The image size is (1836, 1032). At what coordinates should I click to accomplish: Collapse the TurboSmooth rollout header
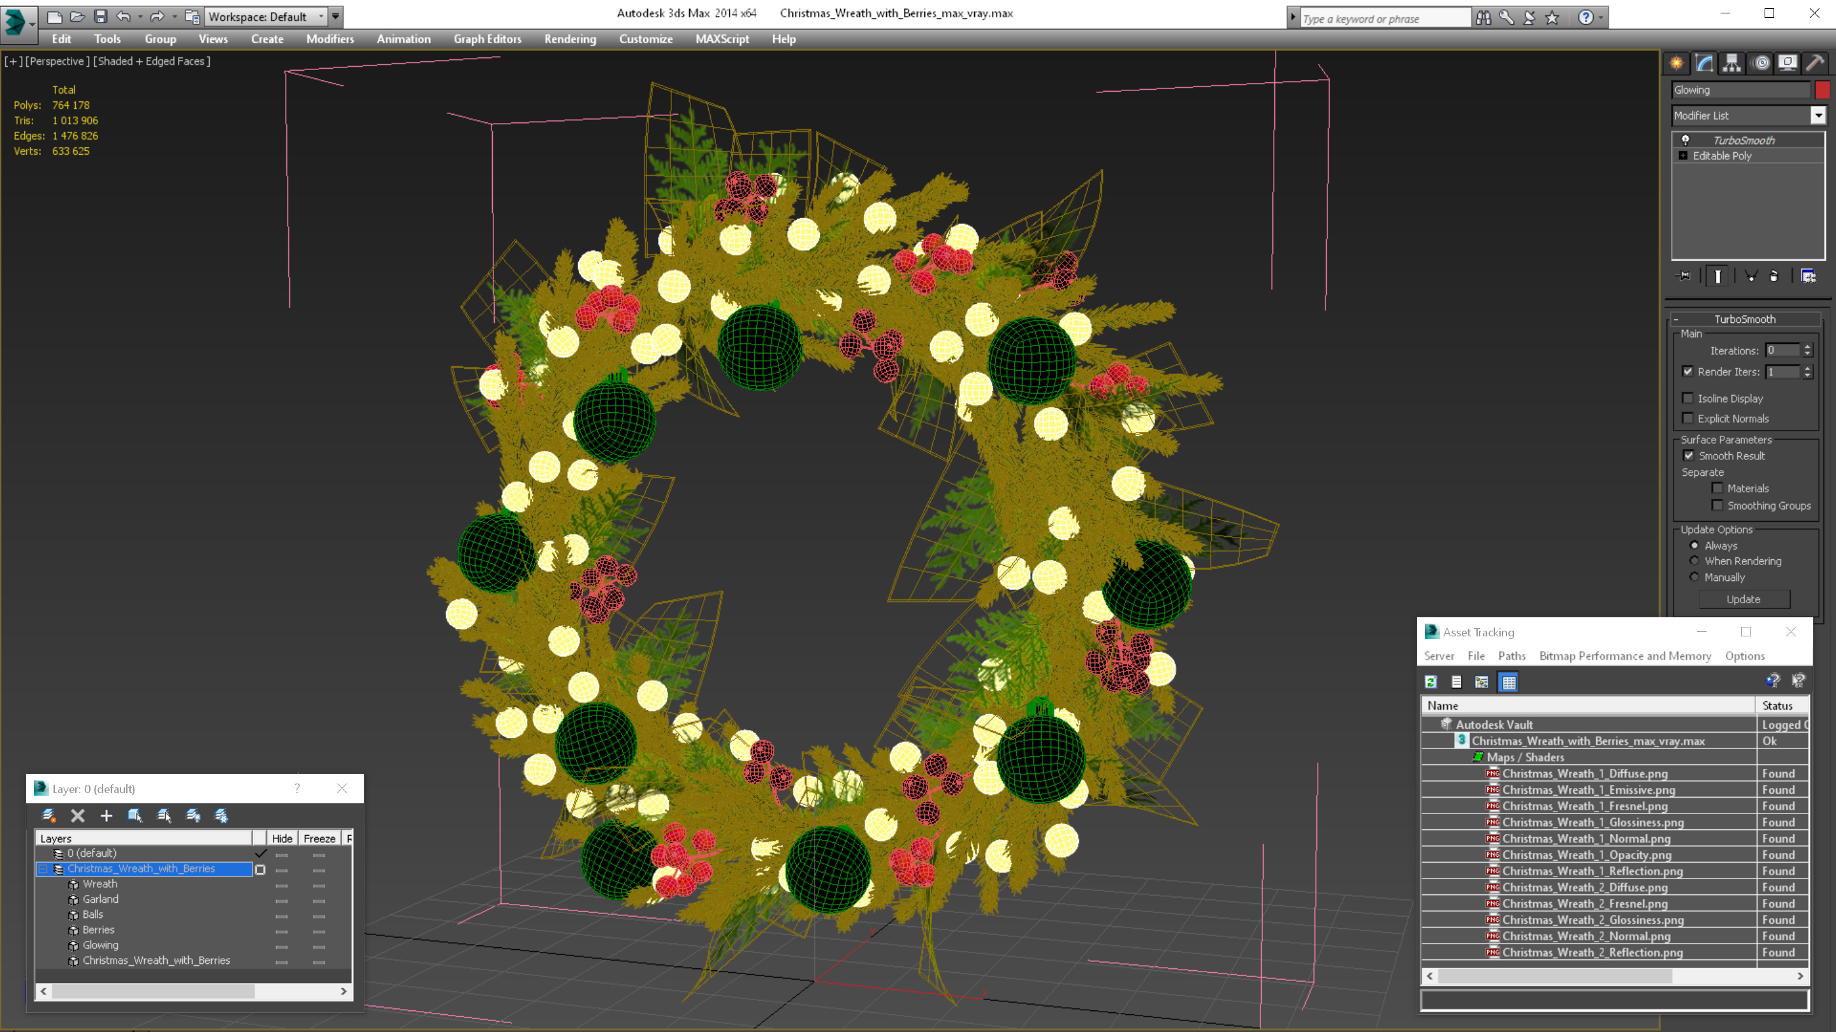(x=1745, y=319)
